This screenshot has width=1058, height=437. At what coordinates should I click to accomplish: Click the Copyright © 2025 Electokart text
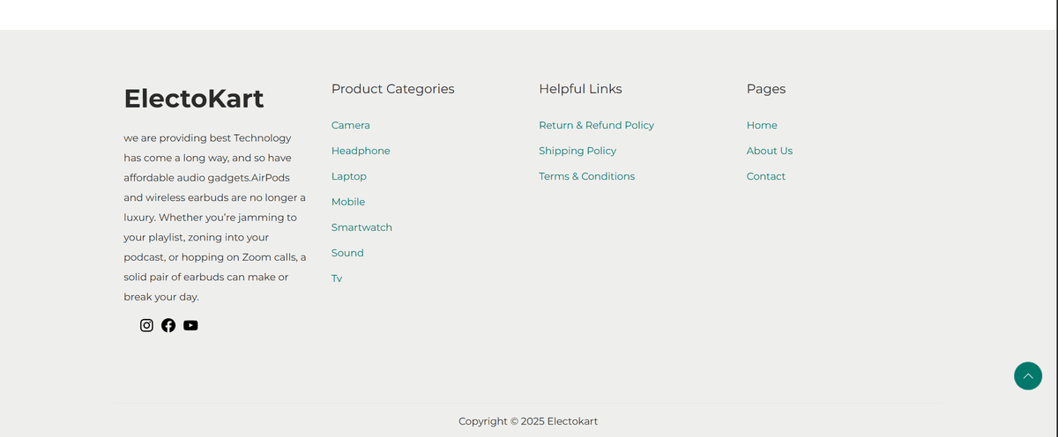tap(527, 421)
